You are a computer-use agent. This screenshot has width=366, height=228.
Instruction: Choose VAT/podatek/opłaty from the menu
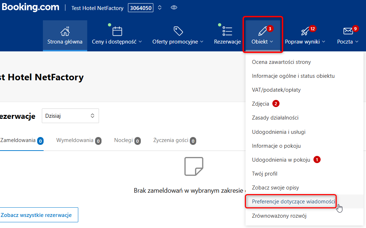(276, 90)
